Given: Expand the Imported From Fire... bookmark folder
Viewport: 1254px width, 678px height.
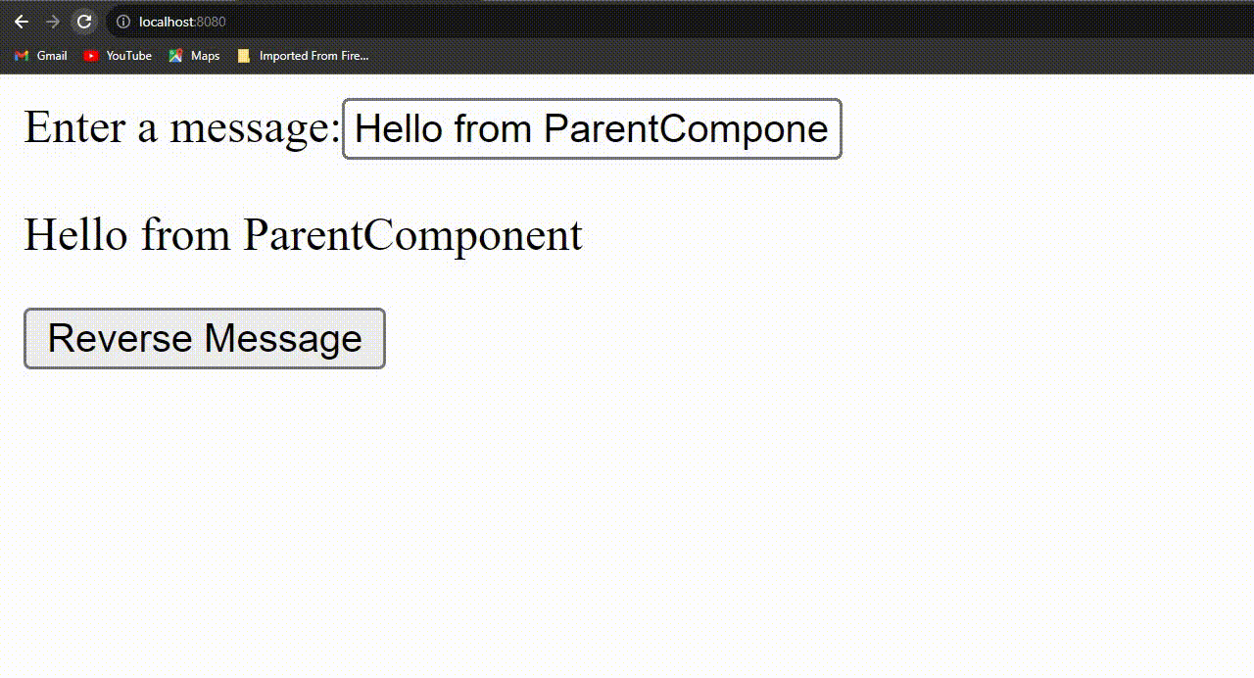Looking at the screenshot, I should [313, 56].
